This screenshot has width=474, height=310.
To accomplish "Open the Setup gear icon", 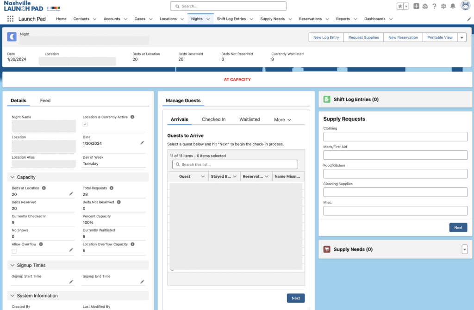I will 443,6.
